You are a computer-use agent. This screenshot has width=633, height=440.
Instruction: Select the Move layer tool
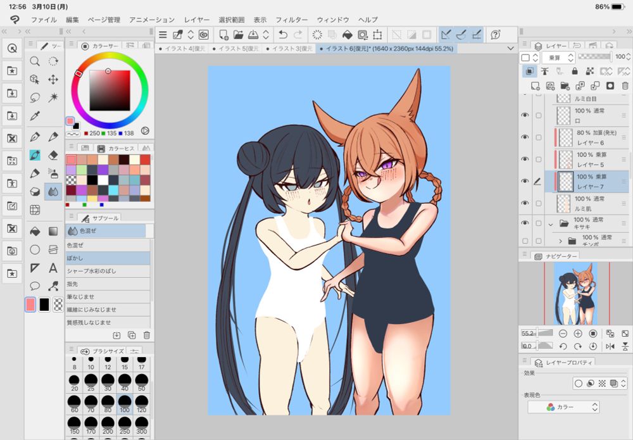click(53, 79)
